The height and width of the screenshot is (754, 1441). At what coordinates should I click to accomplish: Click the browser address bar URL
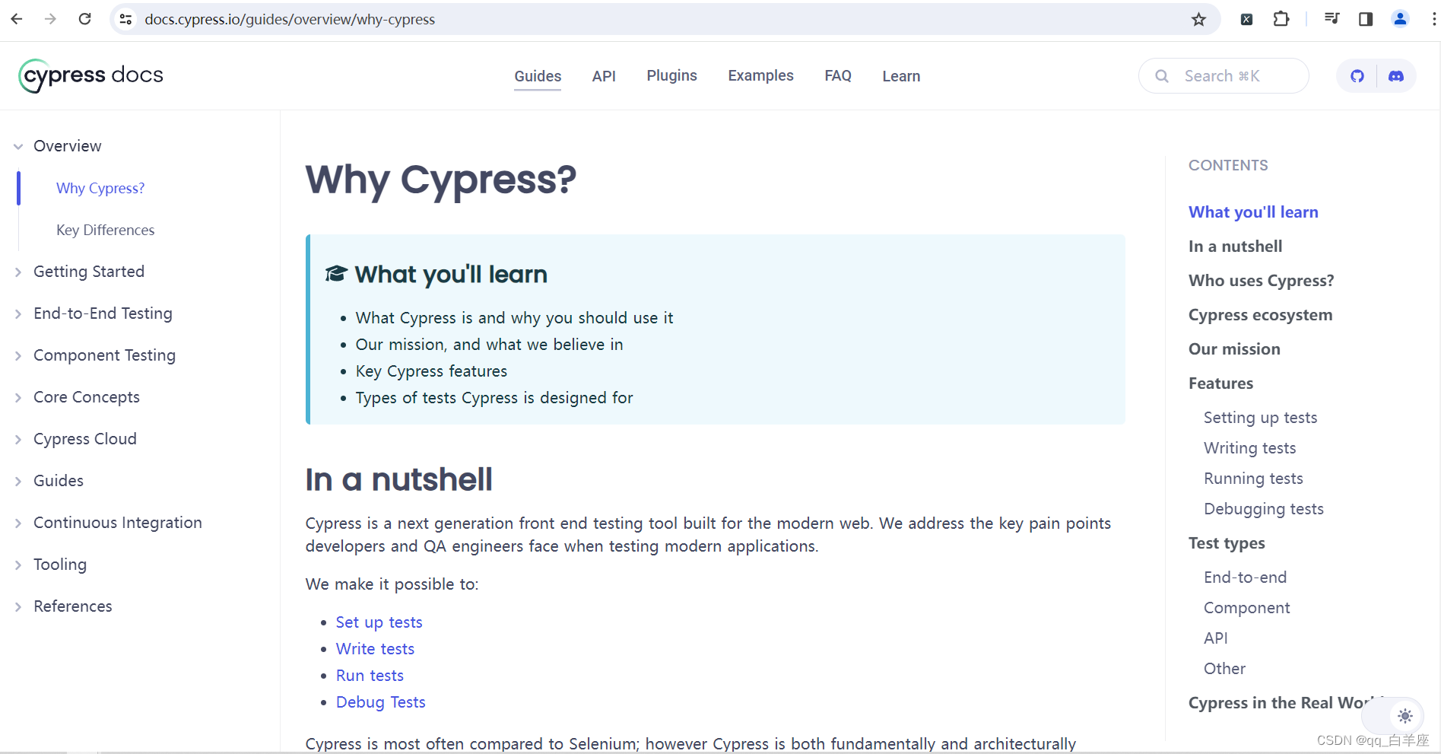(290, 19)
